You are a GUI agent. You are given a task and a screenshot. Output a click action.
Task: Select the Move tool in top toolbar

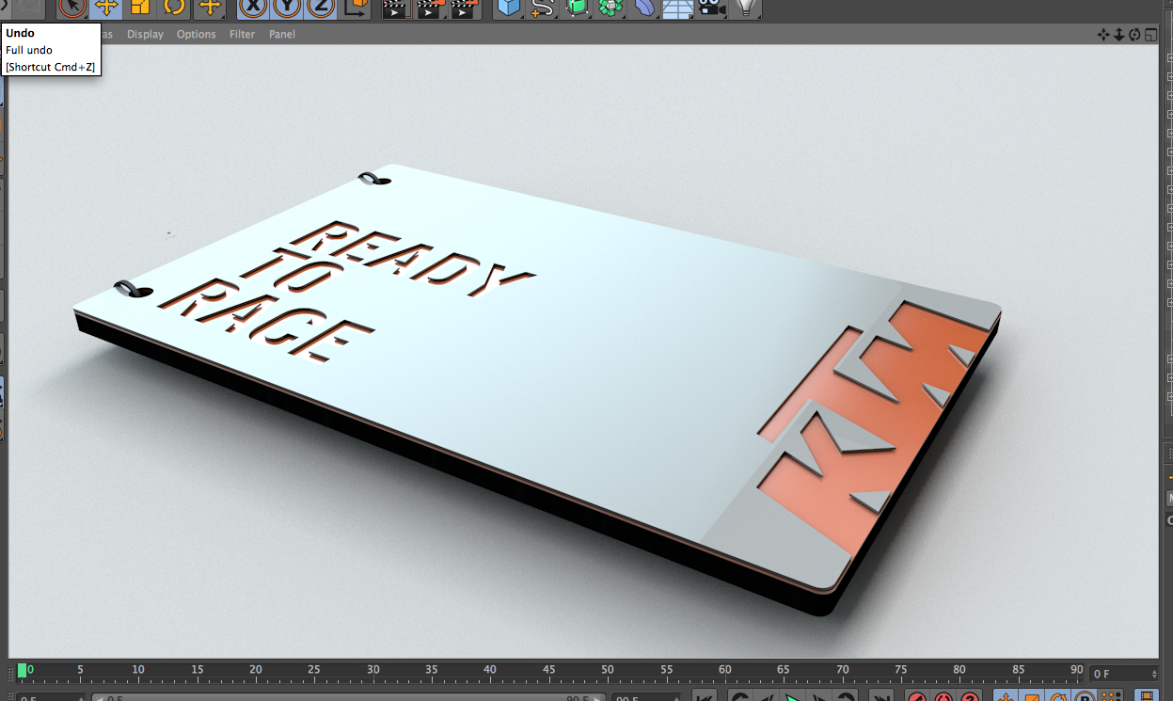pos(106,8)
